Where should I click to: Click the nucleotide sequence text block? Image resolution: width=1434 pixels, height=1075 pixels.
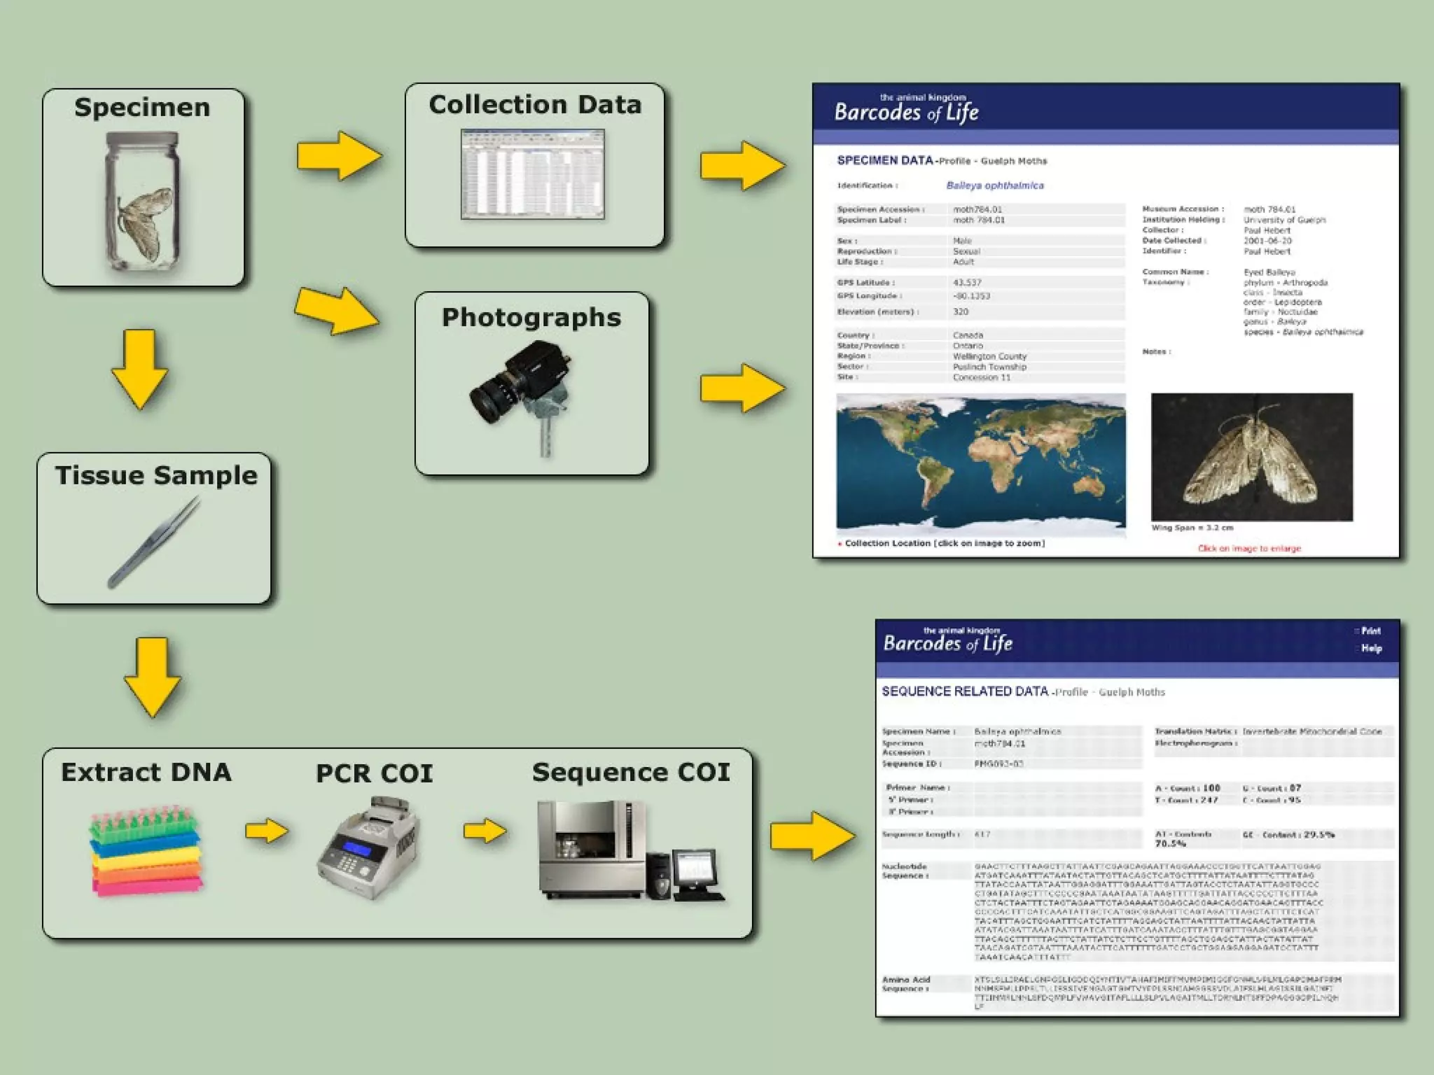1147,912
